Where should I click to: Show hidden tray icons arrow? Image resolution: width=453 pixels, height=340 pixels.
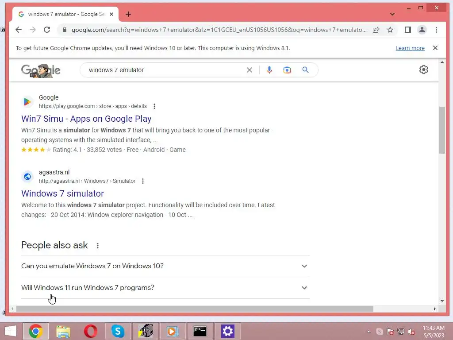pos(369,332)
